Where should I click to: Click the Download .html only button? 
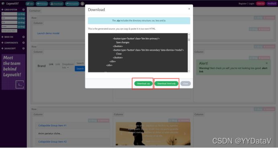tap(166, 84)
